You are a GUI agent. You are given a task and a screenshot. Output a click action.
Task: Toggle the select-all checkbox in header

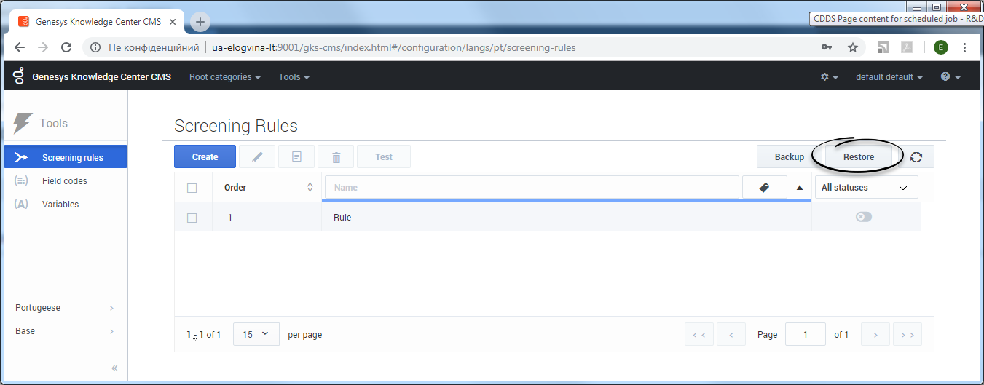[192, 188]
